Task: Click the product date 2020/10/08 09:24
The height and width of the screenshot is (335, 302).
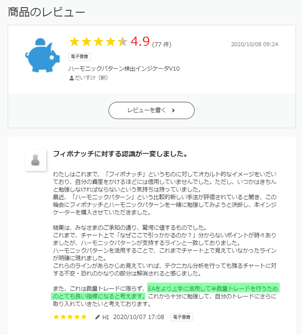Action: [x=254, y=44]
